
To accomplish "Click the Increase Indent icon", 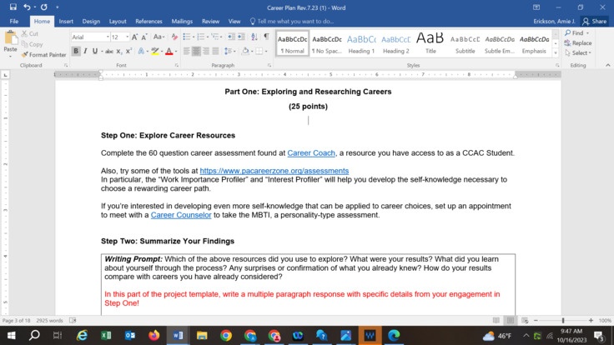I will click(x=240, y=37).
